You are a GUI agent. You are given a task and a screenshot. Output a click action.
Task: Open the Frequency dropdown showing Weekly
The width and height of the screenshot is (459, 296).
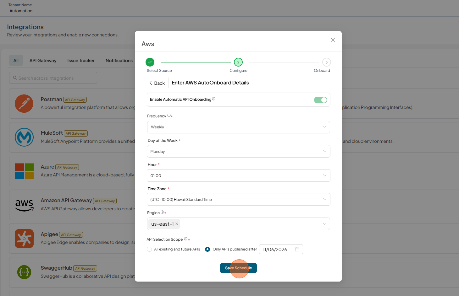coord(238,127)
